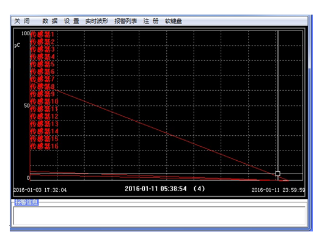Click the 报警信息 label
322x243 pixels.
click(26, 202)
